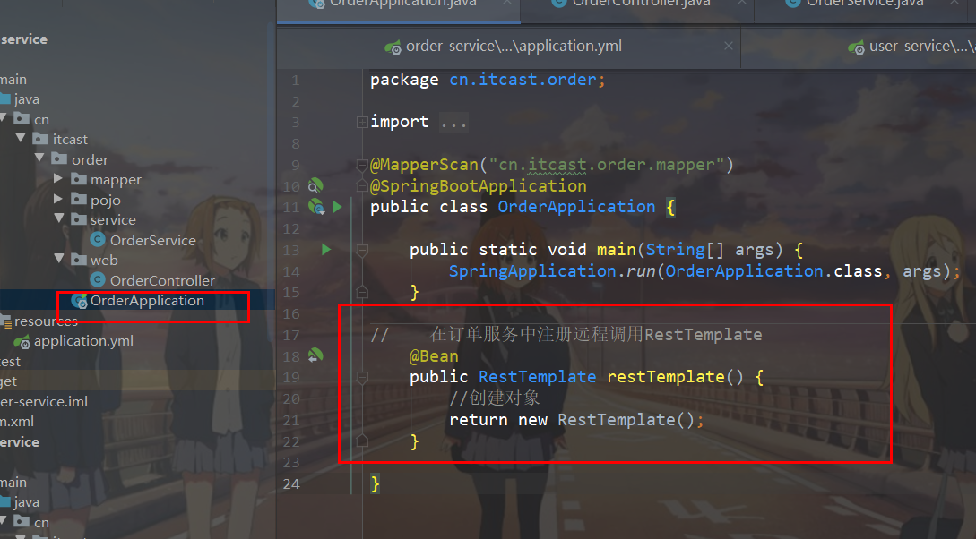Click the web folder icon

(79, 260)
